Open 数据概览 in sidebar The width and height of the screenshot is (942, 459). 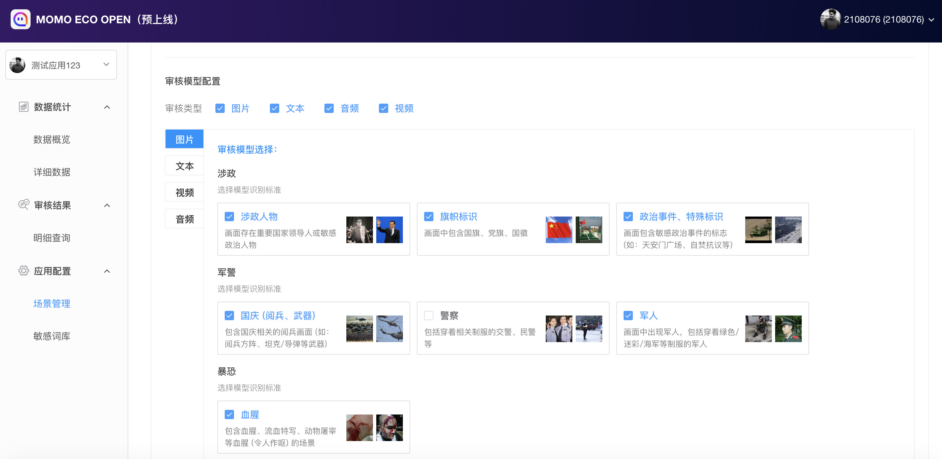[x=52, y=139]
